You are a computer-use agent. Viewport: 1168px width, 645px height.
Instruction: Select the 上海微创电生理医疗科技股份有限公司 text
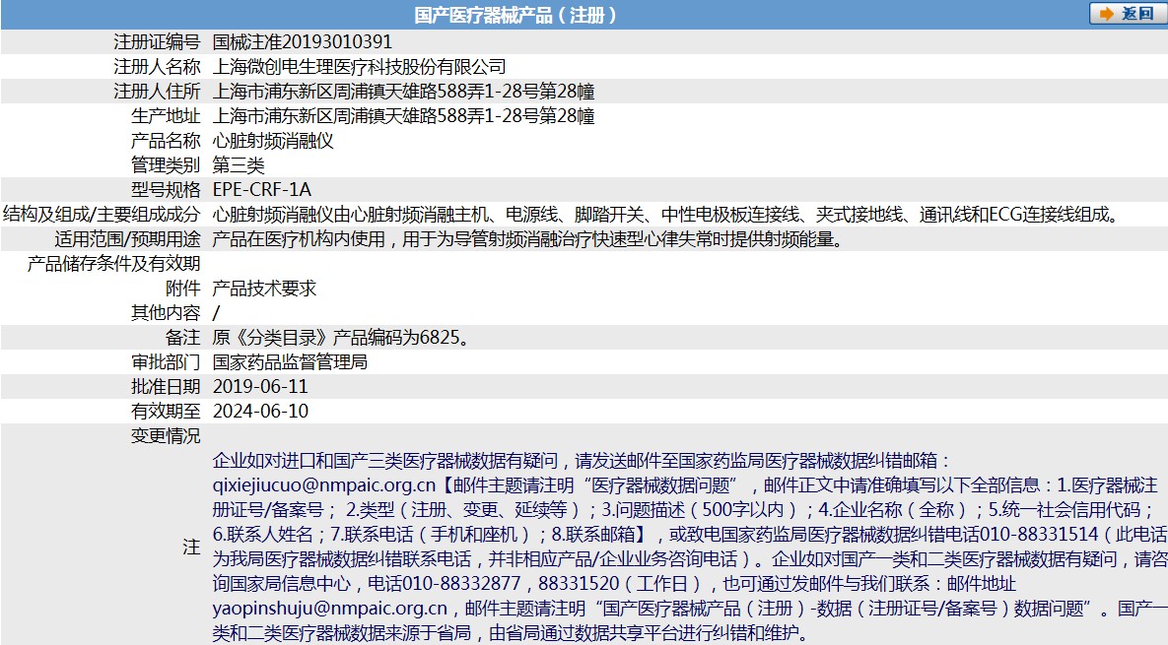pos(359,66)
